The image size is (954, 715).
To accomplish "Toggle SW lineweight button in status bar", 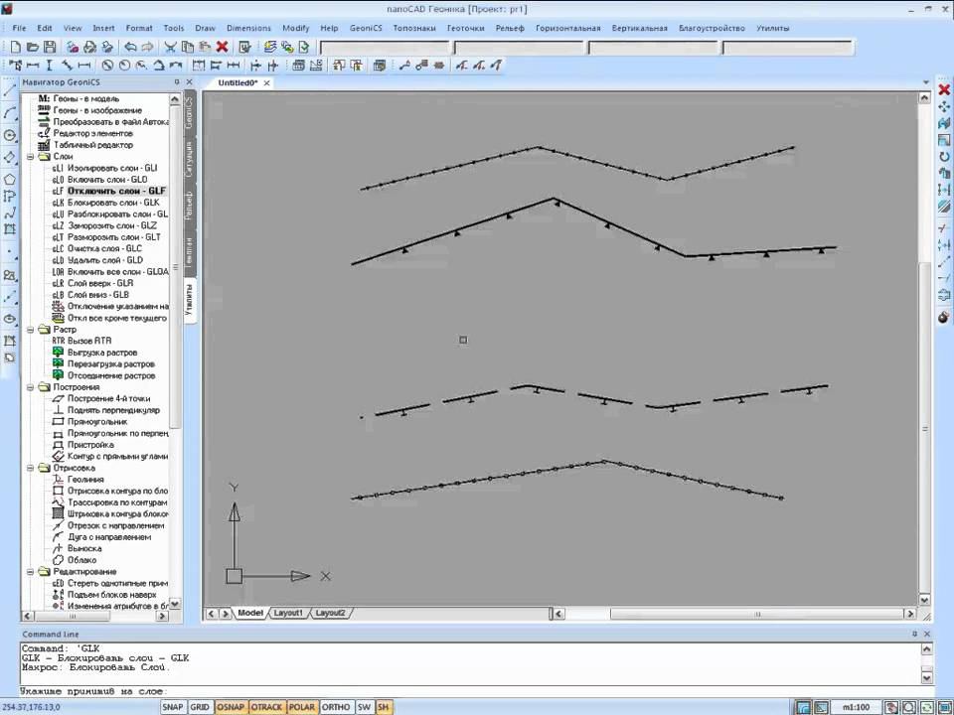I will (364, 707).
